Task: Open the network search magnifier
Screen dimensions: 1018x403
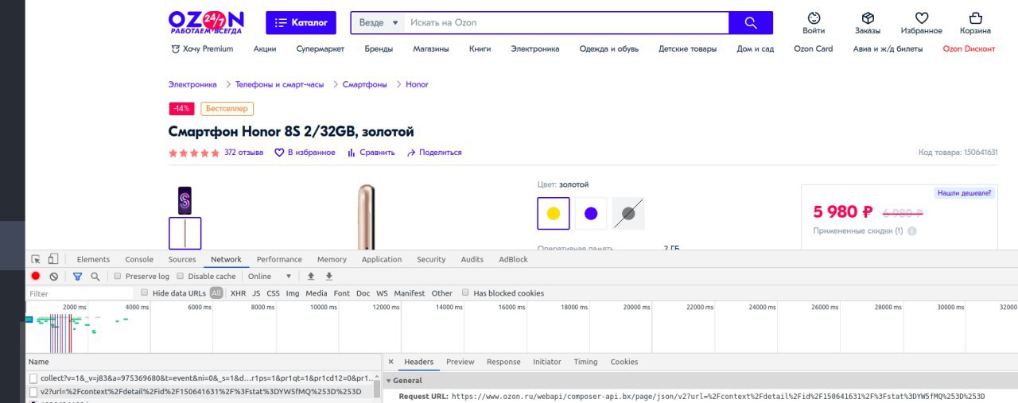Action: click(x=95, y=277)
